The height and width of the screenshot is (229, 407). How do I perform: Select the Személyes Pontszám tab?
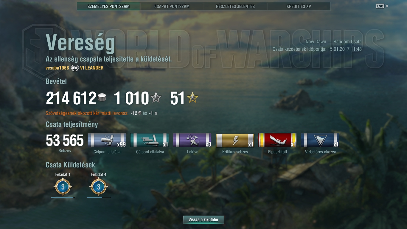click(108, 6)
